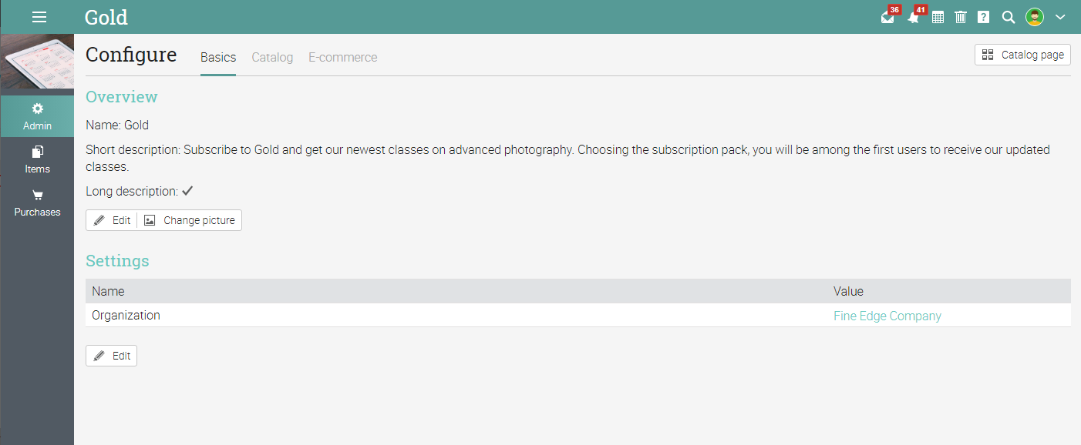Open Items in the sidebar

coord(37,159)
